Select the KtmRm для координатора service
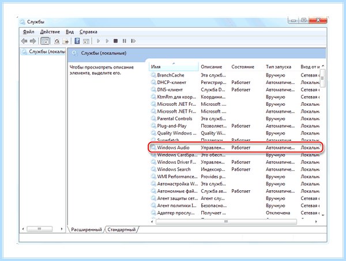This screenshot has width=346, height=261. tap(235, 97)
